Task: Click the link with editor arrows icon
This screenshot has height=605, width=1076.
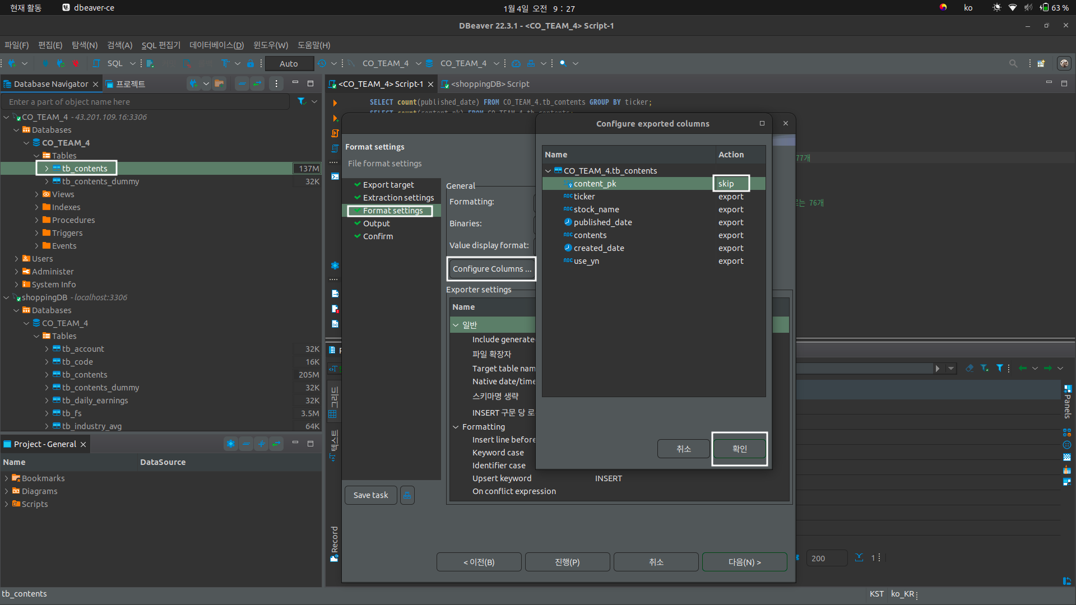Action: 257,84
